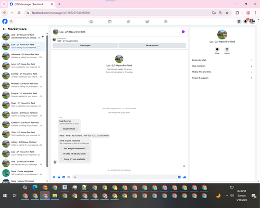The image size is (260, 208).
Task: Click the back arrow beside Marketplace
Action: (4, 29)
